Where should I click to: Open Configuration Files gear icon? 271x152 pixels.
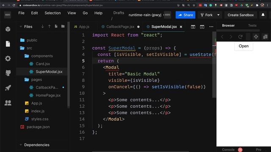click(x=8, y=59)
